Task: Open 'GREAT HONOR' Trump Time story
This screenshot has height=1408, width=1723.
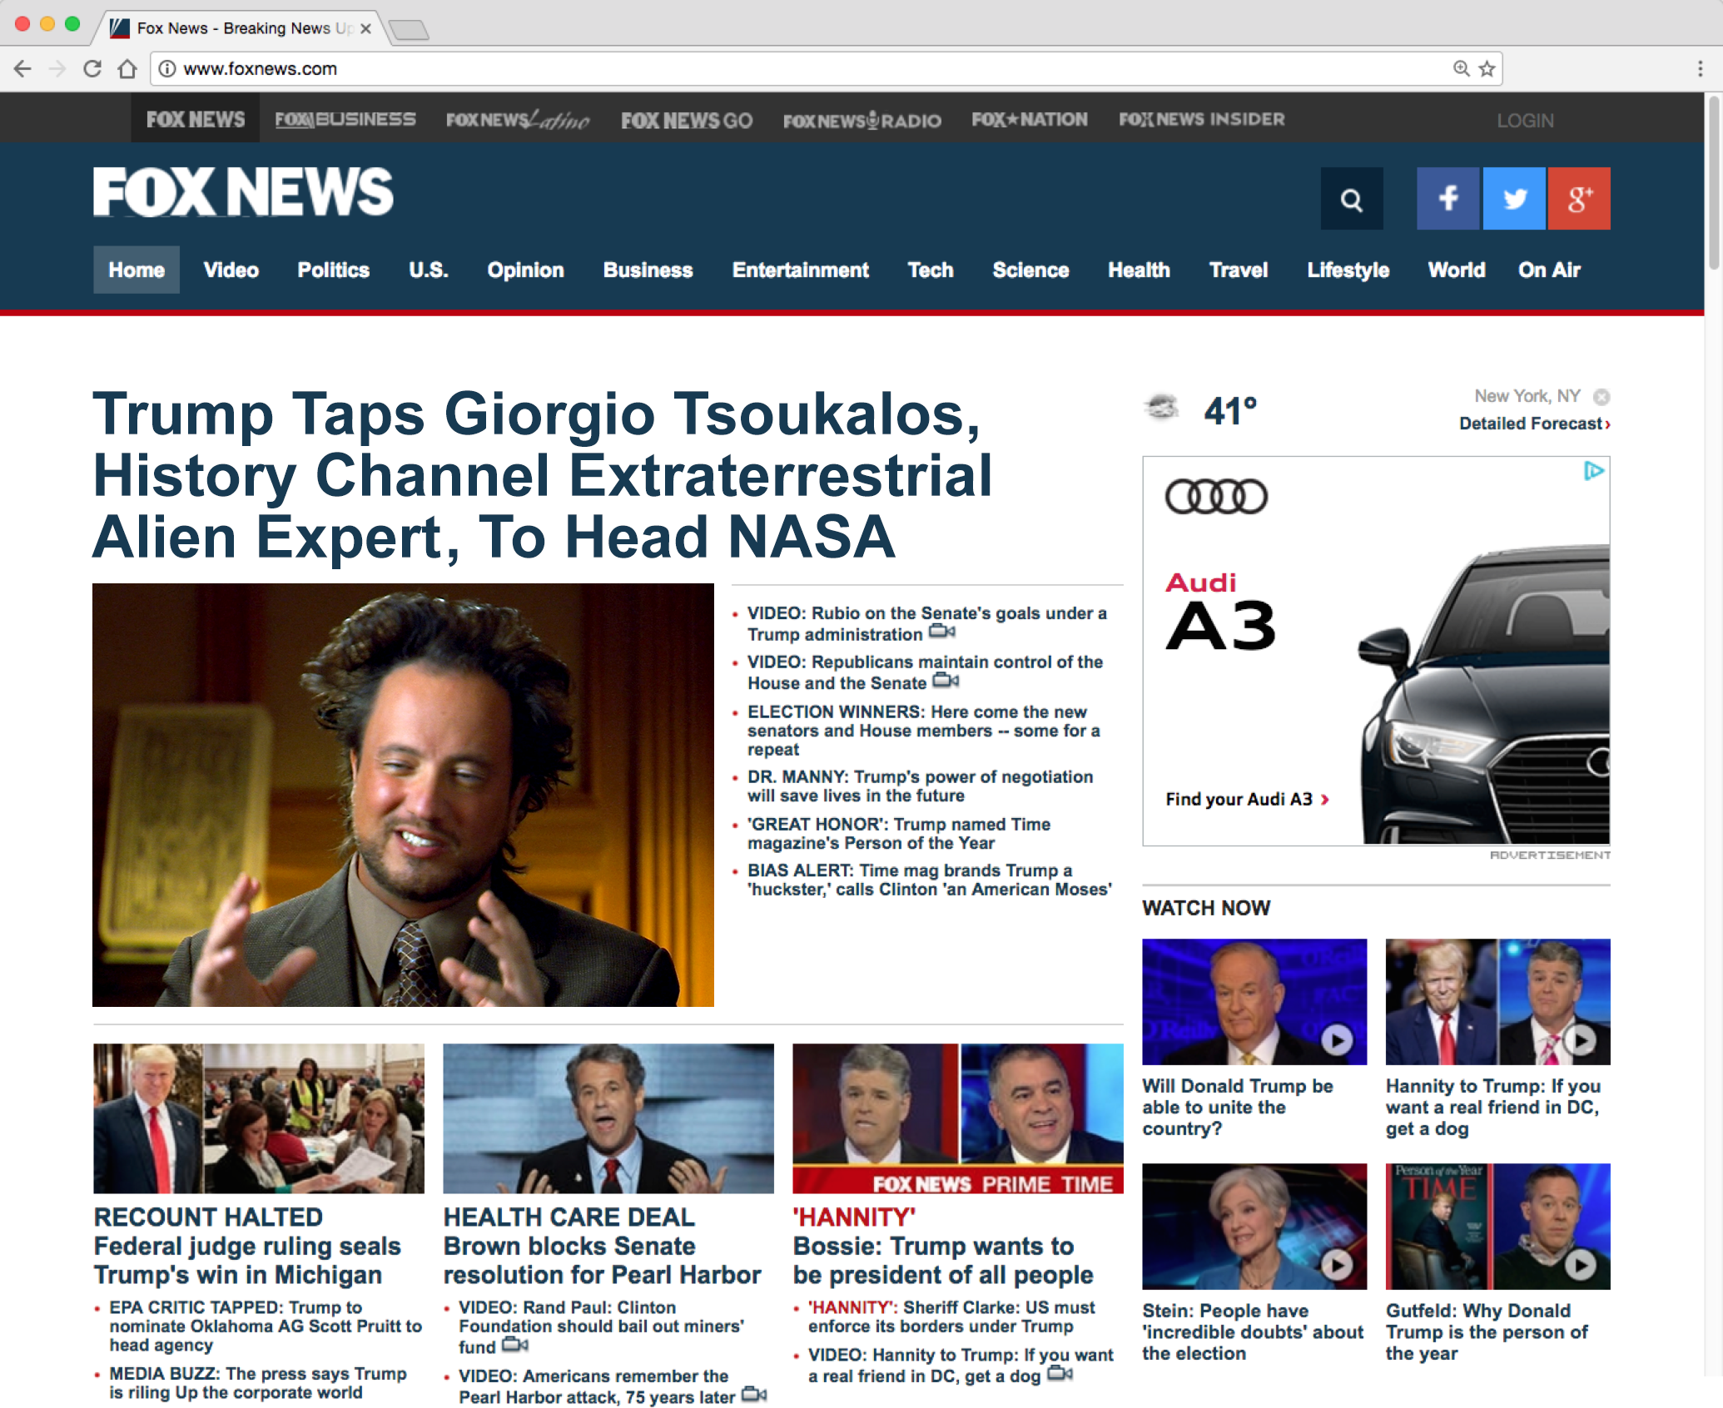Action: [899, 833]
